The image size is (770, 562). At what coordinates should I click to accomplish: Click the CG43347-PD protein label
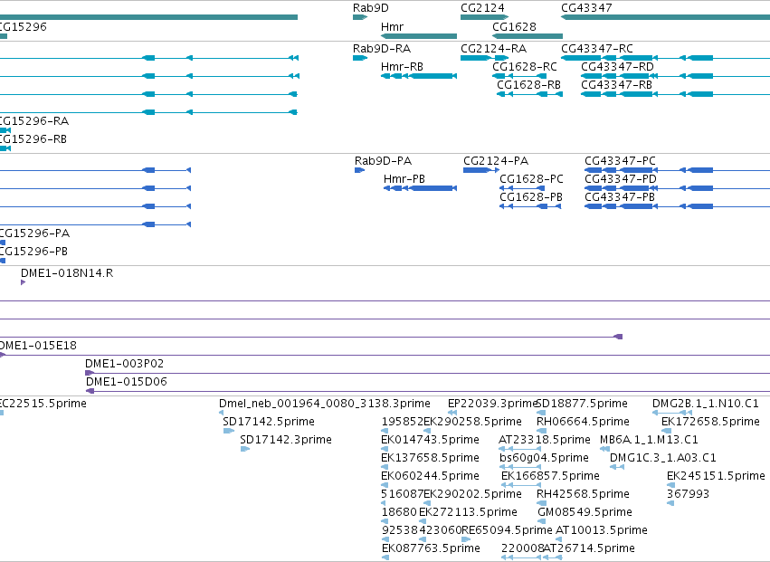(620, 179)
